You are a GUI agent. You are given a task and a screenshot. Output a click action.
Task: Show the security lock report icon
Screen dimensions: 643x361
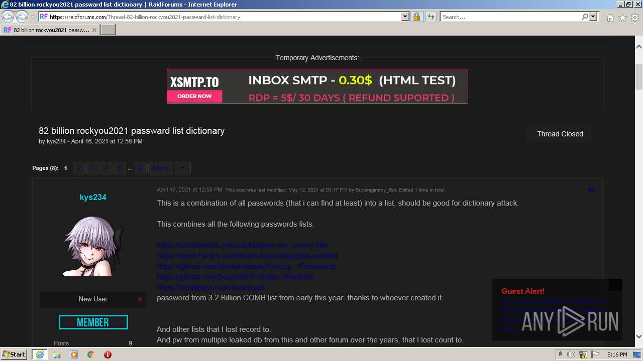pos(416,17)
